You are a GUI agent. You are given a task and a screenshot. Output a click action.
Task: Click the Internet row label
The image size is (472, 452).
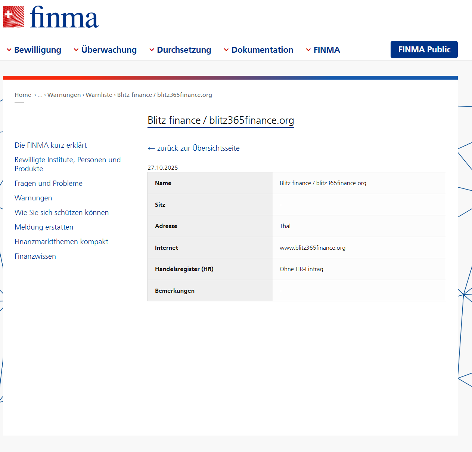167,248
